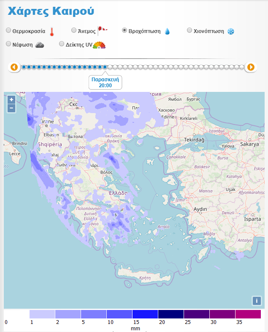Click the Antalya label on the map
The width and height of the screenshot is (268, 332).
click(x=245, y=241)
